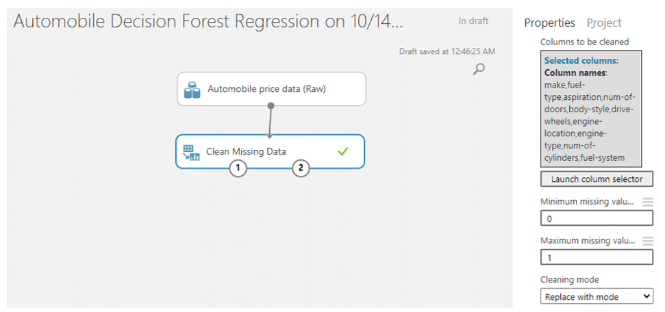This screenshot has width=665, height=312.
Task: Select output port 1 of Clean Missing Data
Action: (238, 168)
